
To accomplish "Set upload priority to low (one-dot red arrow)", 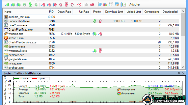I will point(43,5).
